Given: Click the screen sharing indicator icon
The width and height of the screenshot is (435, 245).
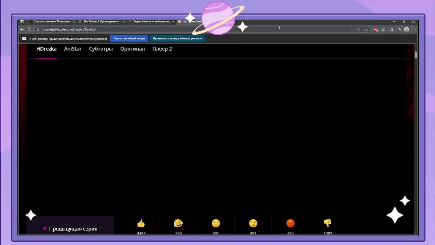Looking at the screenshot, I should click(x=24, y=38).
